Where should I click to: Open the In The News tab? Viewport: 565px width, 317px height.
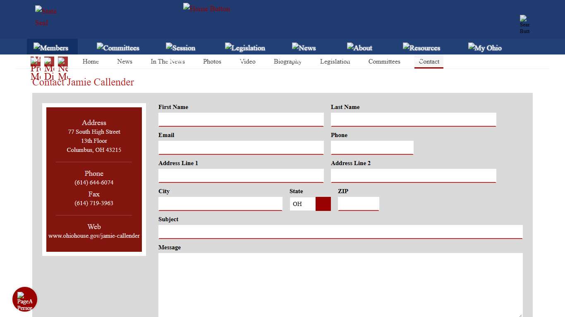point(168,62)
